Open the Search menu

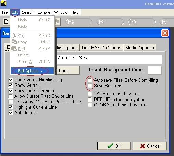point(28,12)
